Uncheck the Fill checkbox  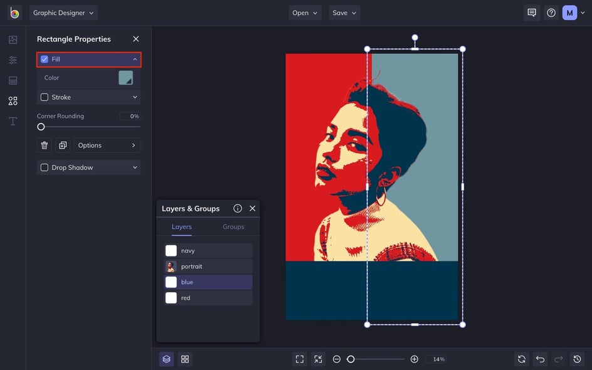tap(45, 60)
